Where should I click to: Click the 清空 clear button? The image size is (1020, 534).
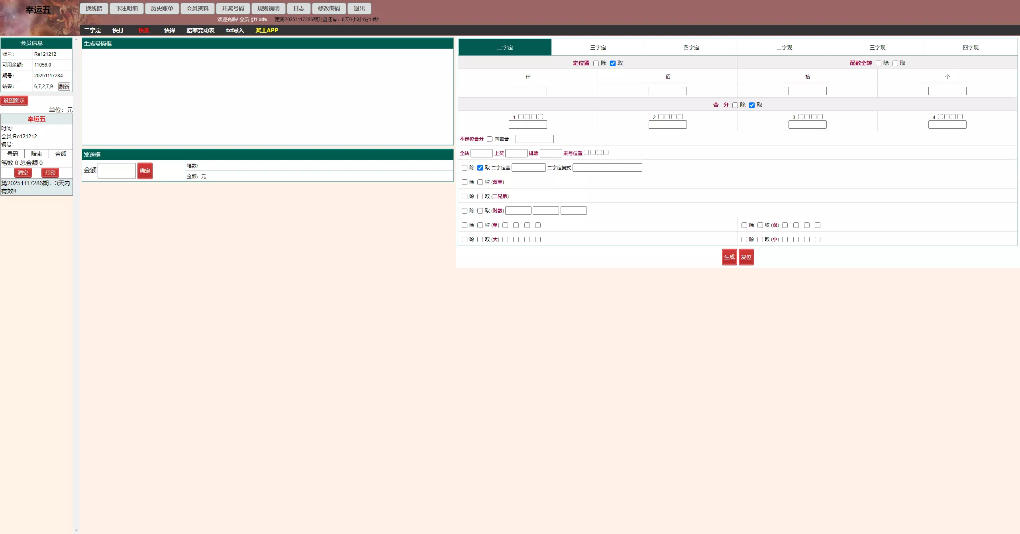point(23,173)
